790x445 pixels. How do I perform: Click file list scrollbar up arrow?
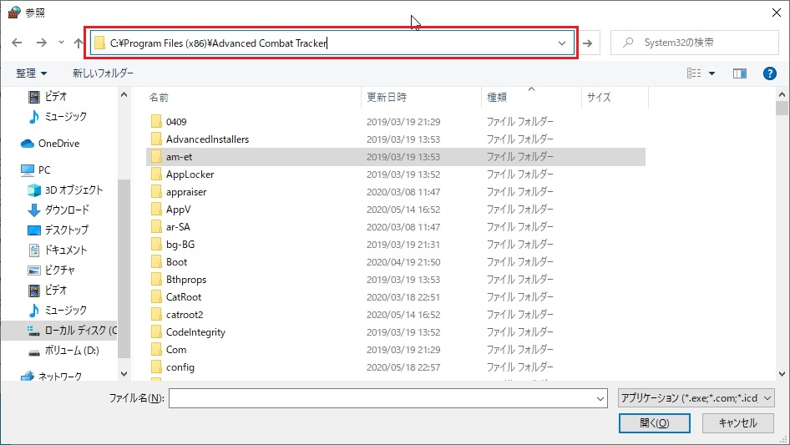click(782, 94)
